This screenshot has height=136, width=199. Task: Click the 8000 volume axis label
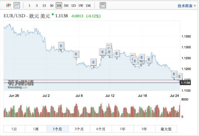click(185, 100)
